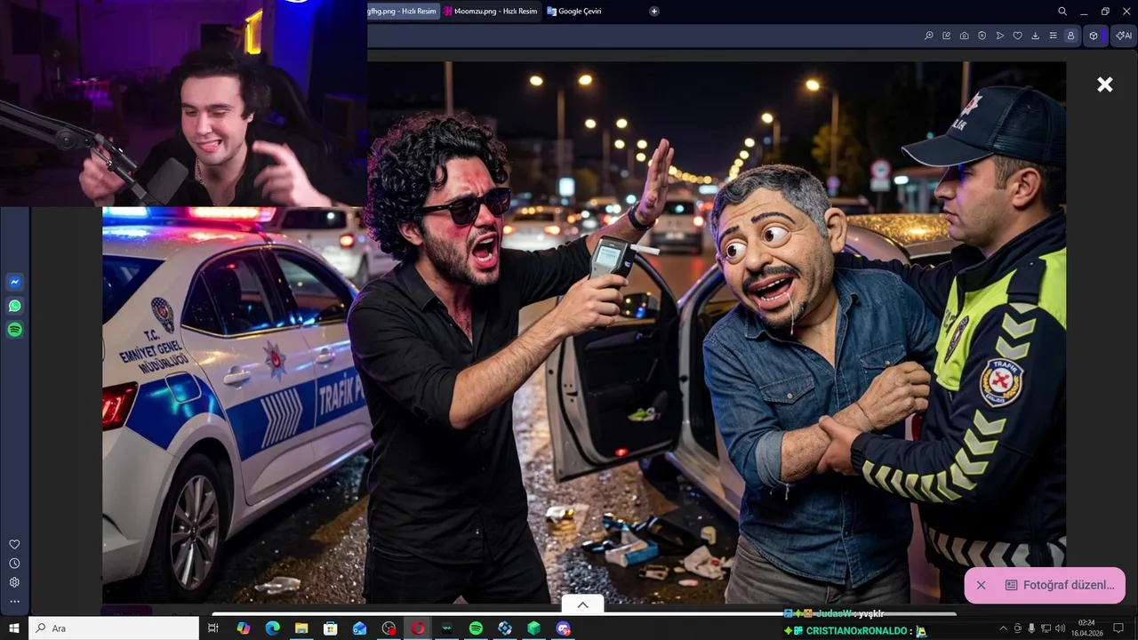Open sidebar settings gear icon
Viewport: 1138px width, 640px height.
click(14, 583)
